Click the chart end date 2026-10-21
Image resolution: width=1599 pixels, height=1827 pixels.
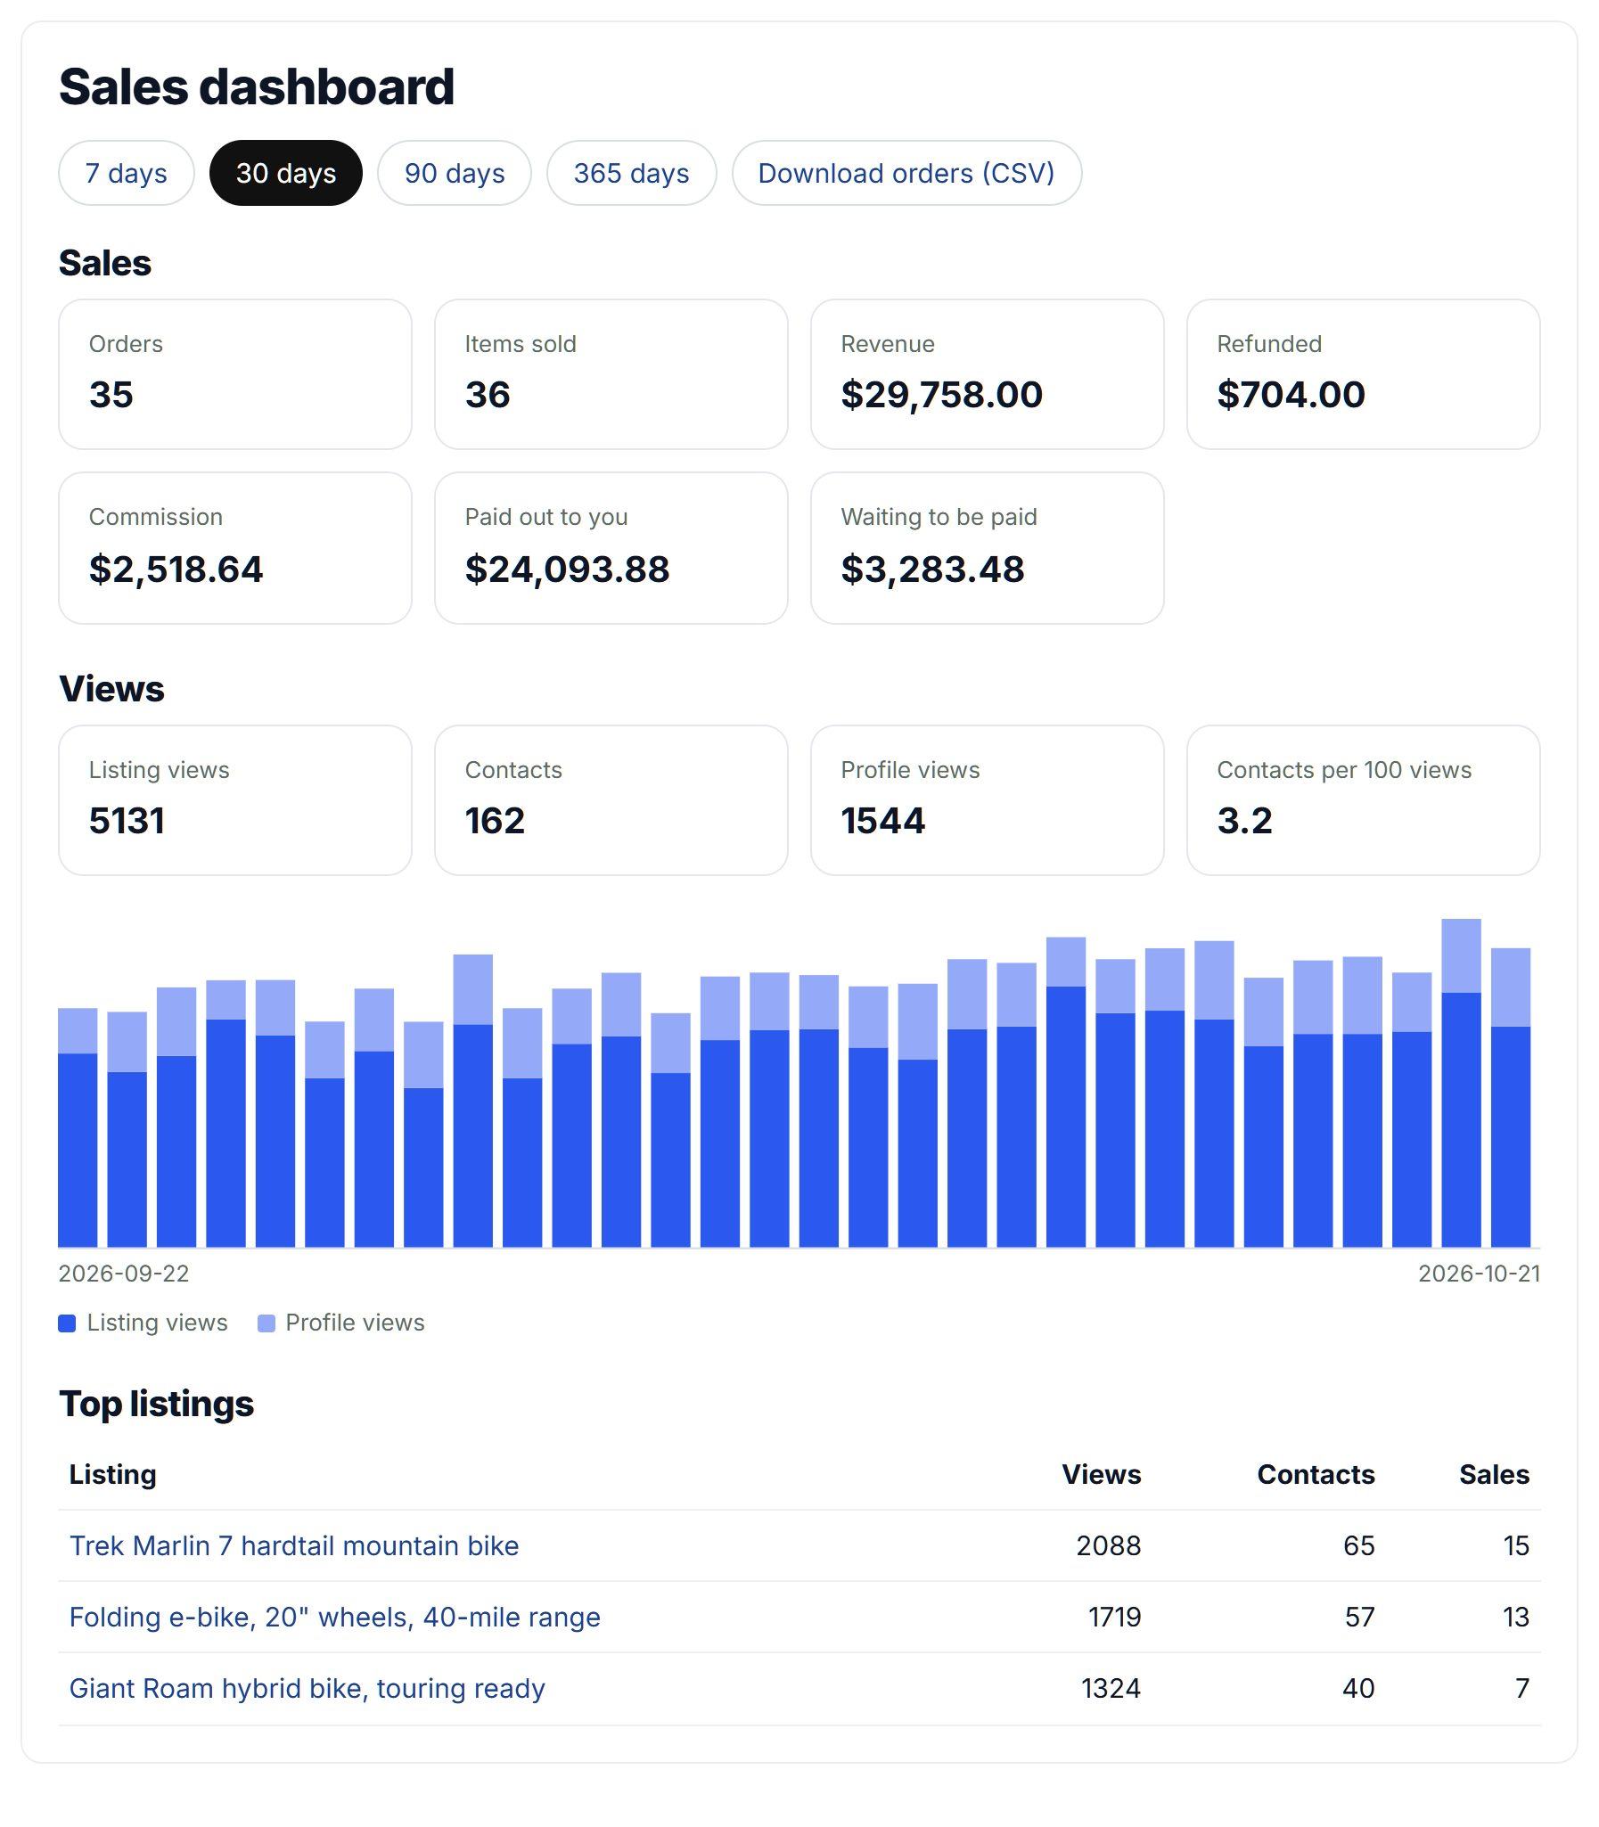coord(1480,1273)
